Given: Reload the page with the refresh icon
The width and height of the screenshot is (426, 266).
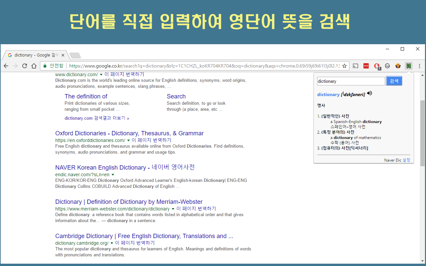Looking at the screenshot, I should point(25,66).
